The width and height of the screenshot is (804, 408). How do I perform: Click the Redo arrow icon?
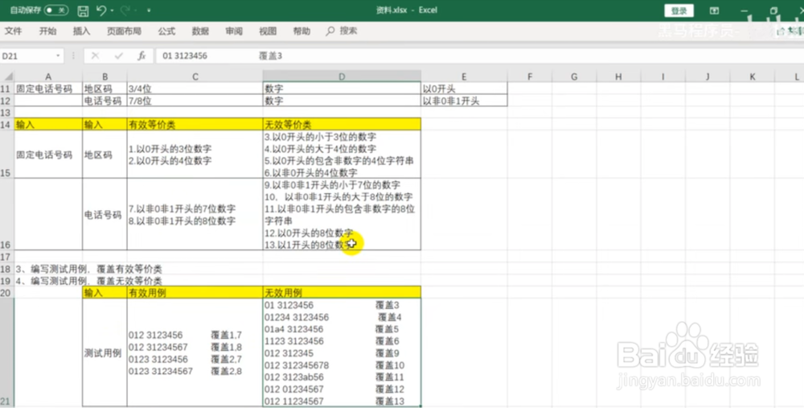tap(125, 10)
